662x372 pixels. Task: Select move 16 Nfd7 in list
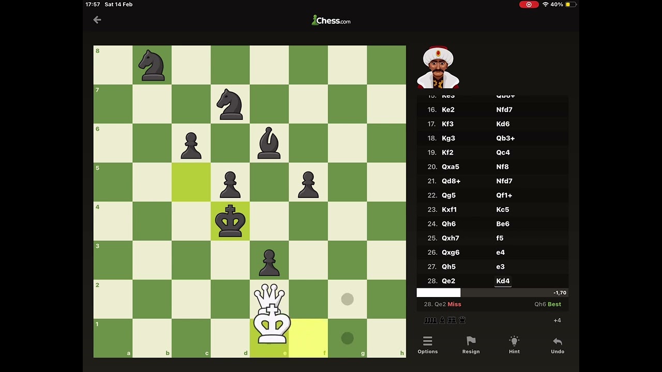point(504,110)
